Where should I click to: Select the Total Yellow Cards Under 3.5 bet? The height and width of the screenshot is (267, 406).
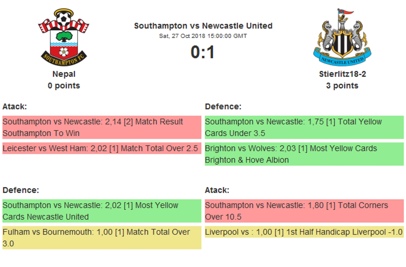tap(304, 127)
